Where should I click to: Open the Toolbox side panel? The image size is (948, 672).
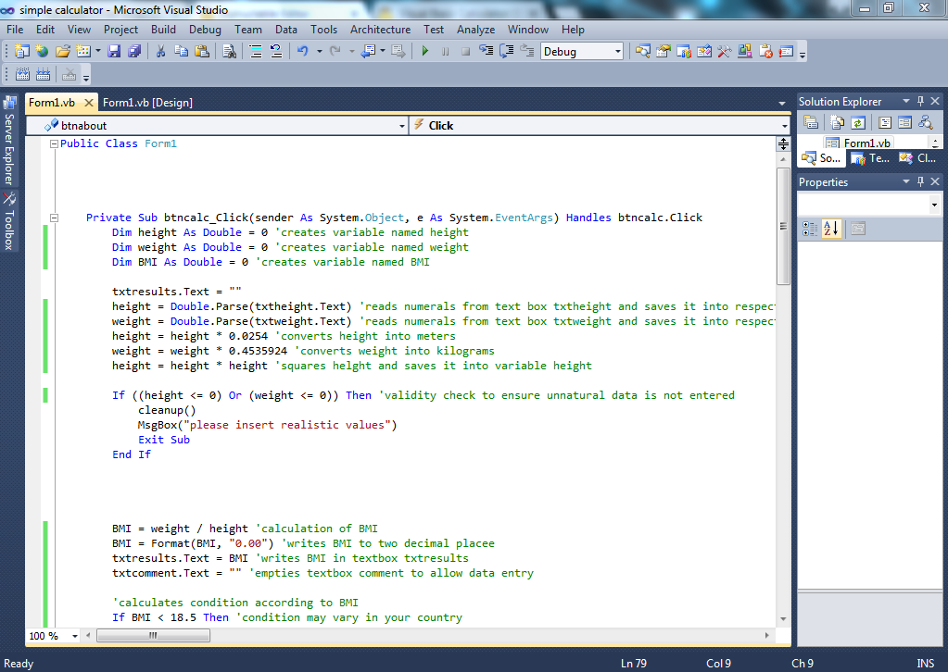9,224
